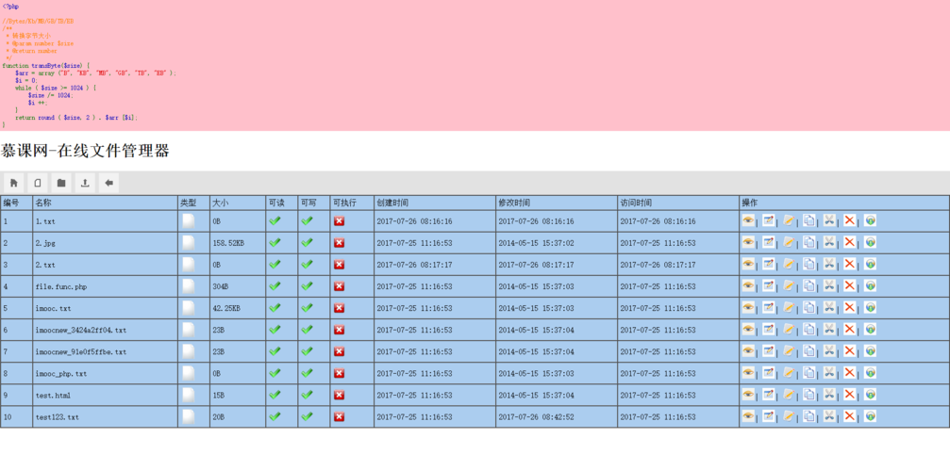The width and height of the screenshot is (950, 471).
Task: Rename 1.txt with the pencil icon
Action: (x=789, y=220)
